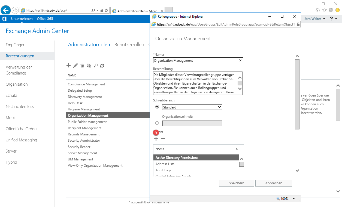This screenshot has width=342, height=211.
Task: Remove selected role with the minus icon
Action: coord(163,139)
